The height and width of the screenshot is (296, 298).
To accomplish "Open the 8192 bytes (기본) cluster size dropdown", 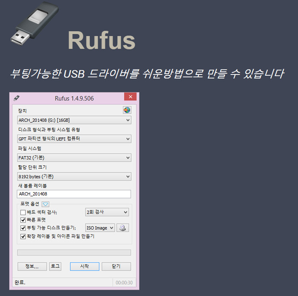I will 74,176.
